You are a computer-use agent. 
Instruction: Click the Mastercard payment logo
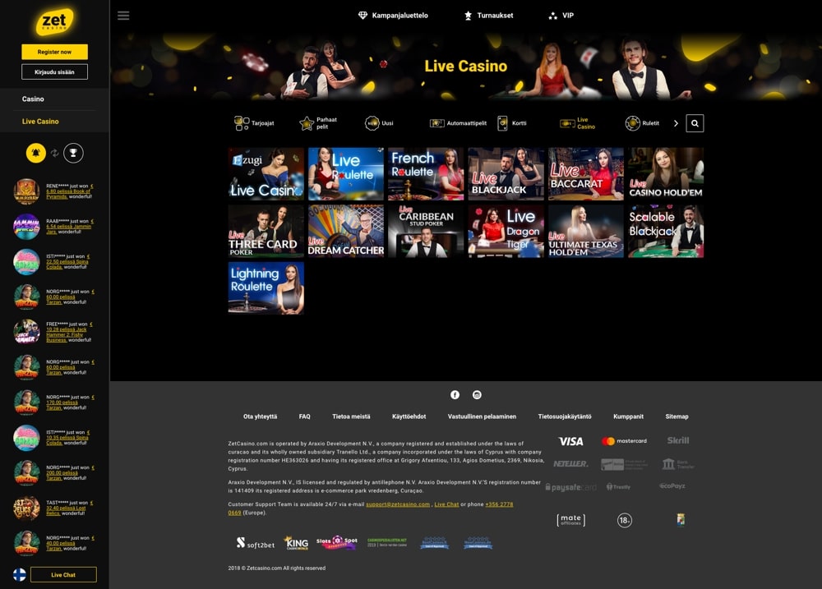pos(625,441)
